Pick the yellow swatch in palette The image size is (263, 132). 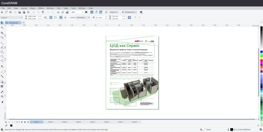click(x=261, y=58)
